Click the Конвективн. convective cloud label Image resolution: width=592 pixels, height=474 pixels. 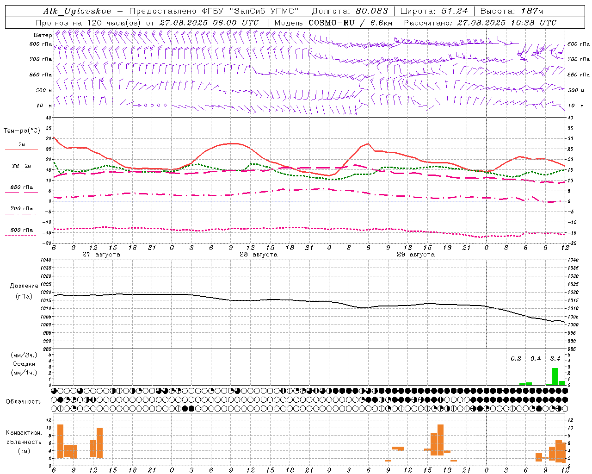(24, 432)
